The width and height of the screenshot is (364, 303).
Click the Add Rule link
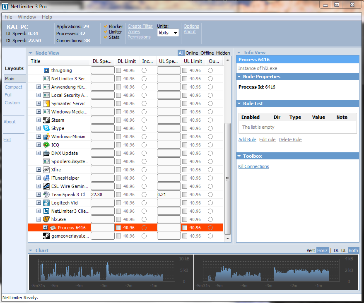click(x=247, y=139)
